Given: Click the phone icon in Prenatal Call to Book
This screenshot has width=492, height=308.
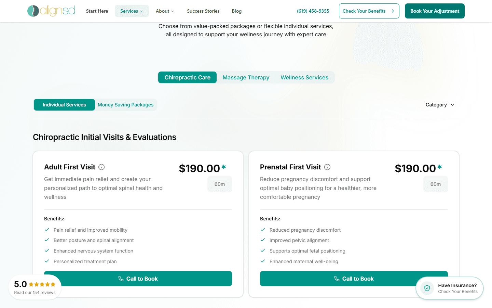Looking at the screenshot, I should click(337, 279).
